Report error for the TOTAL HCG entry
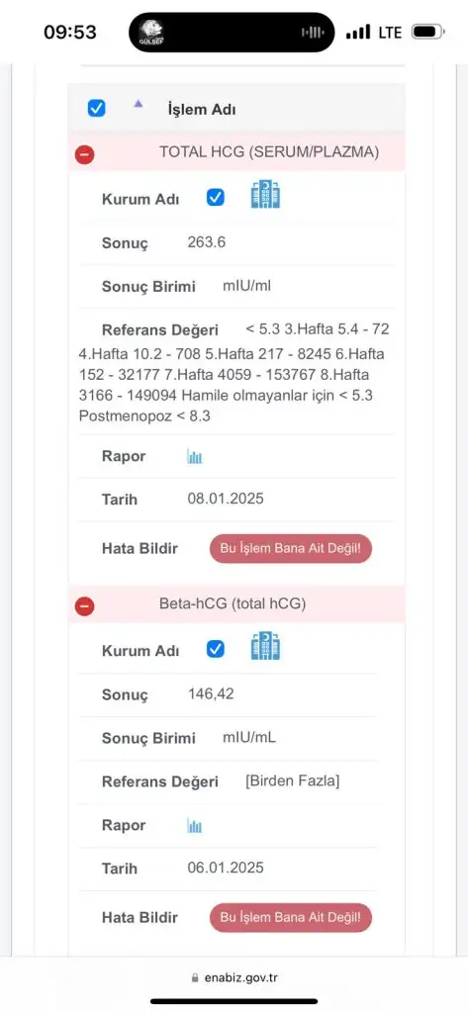Screen dimensions: 468x1013 click(291, 548)
